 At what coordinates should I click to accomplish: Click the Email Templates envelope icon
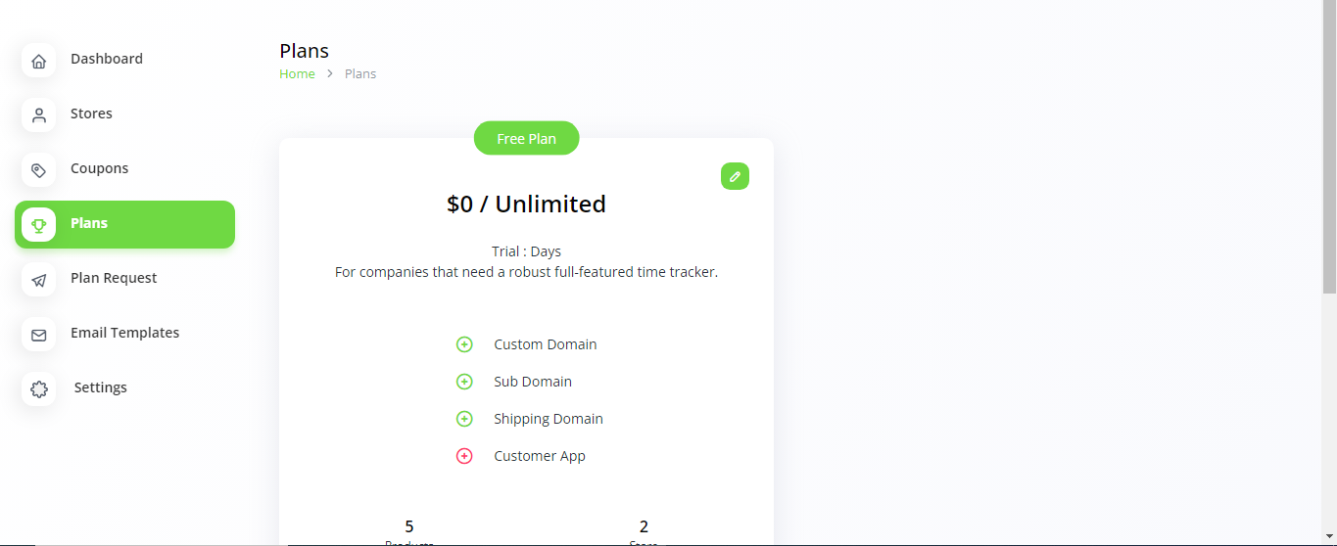pyautogui.click(x=38, y=335)
